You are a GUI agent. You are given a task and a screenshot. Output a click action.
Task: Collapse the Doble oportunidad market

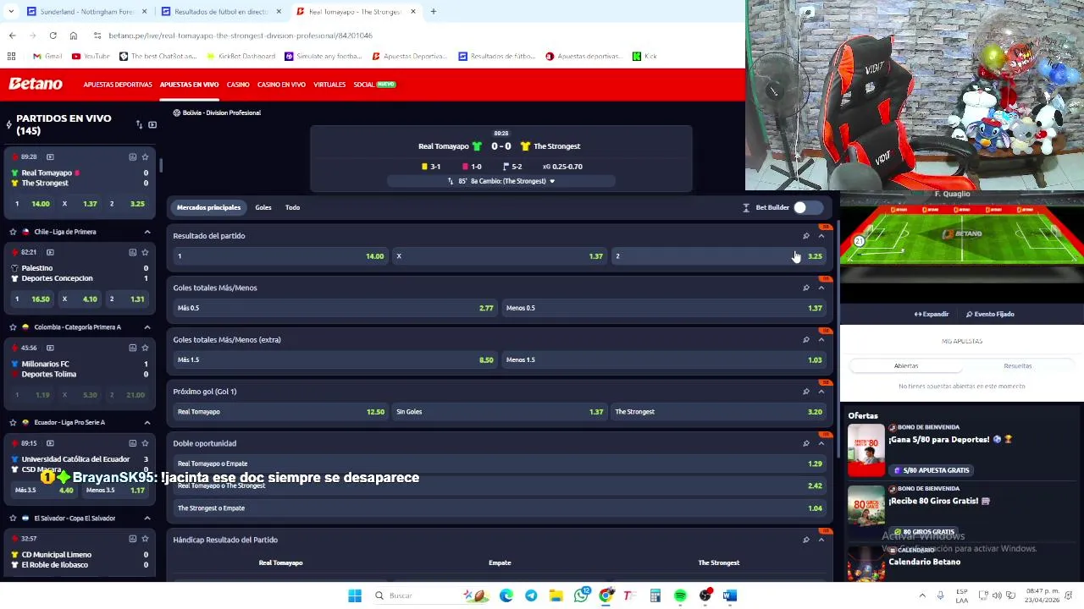[821, 443]
